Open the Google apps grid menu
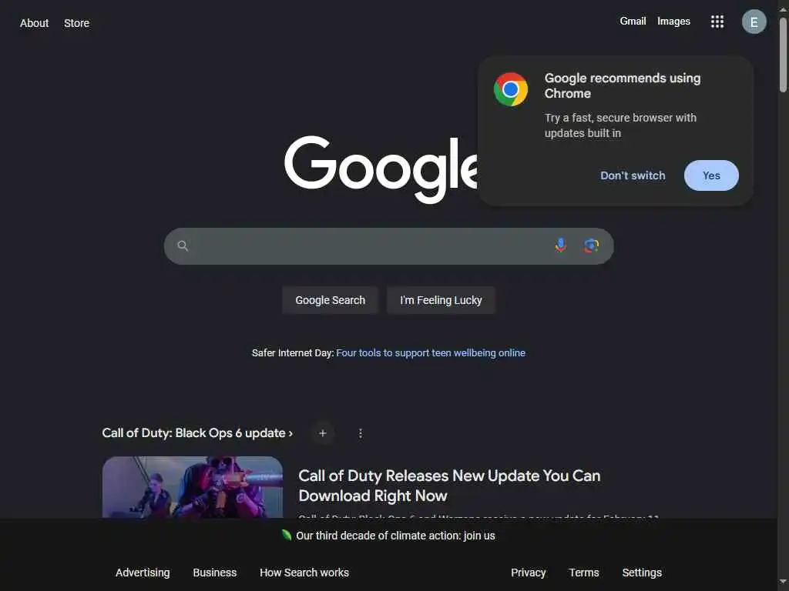This screenshot has height=591, width=789. (x=717, y=22)
